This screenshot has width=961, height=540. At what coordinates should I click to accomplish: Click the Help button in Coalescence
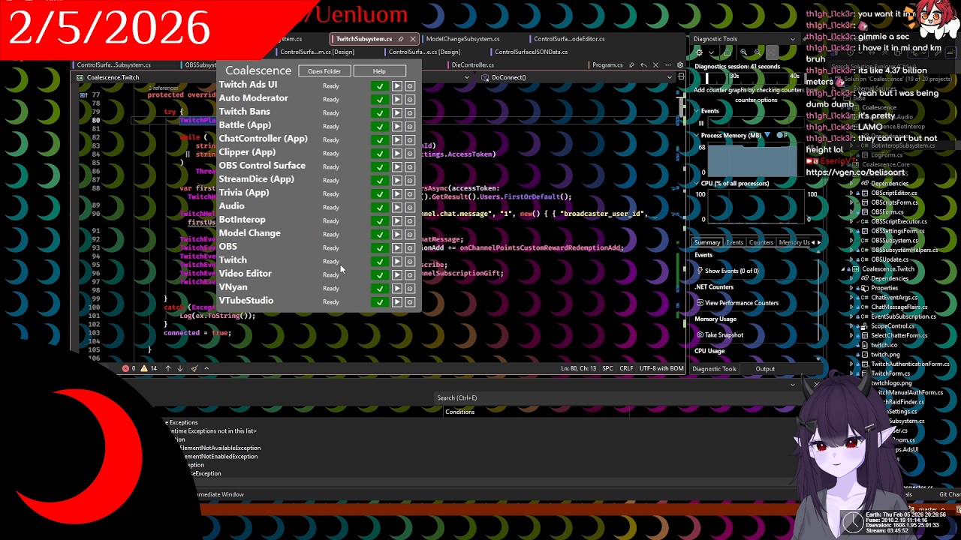(379, 71)
